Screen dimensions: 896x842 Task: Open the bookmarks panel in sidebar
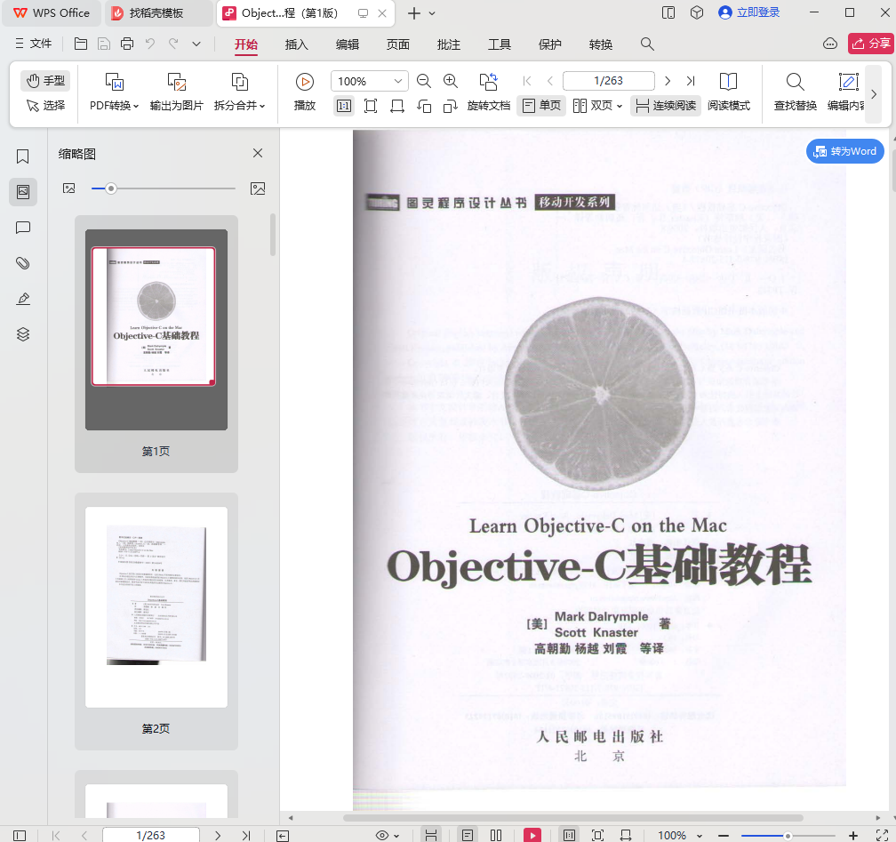[22, 156]
